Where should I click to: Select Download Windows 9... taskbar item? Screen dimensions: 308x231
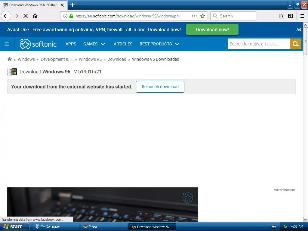point(152,227)
